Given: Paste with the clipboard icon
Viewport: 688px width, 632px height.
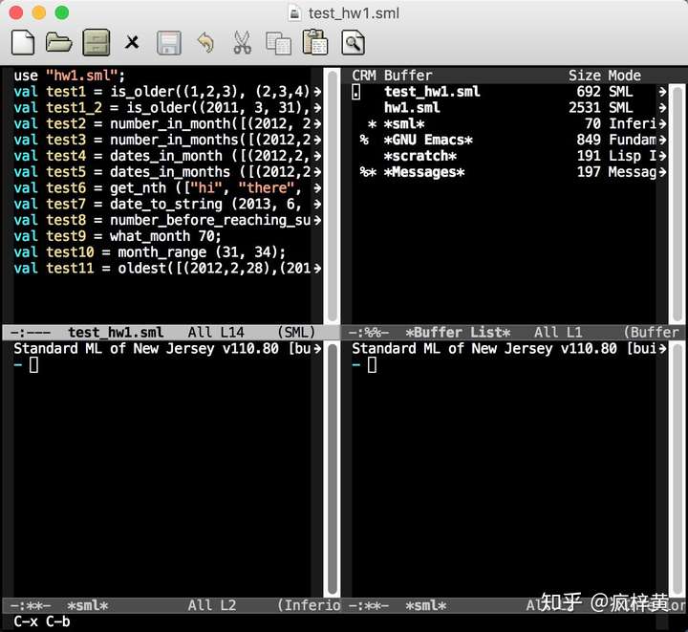Looking at the screenshot, I should click(x=315, y=43).
